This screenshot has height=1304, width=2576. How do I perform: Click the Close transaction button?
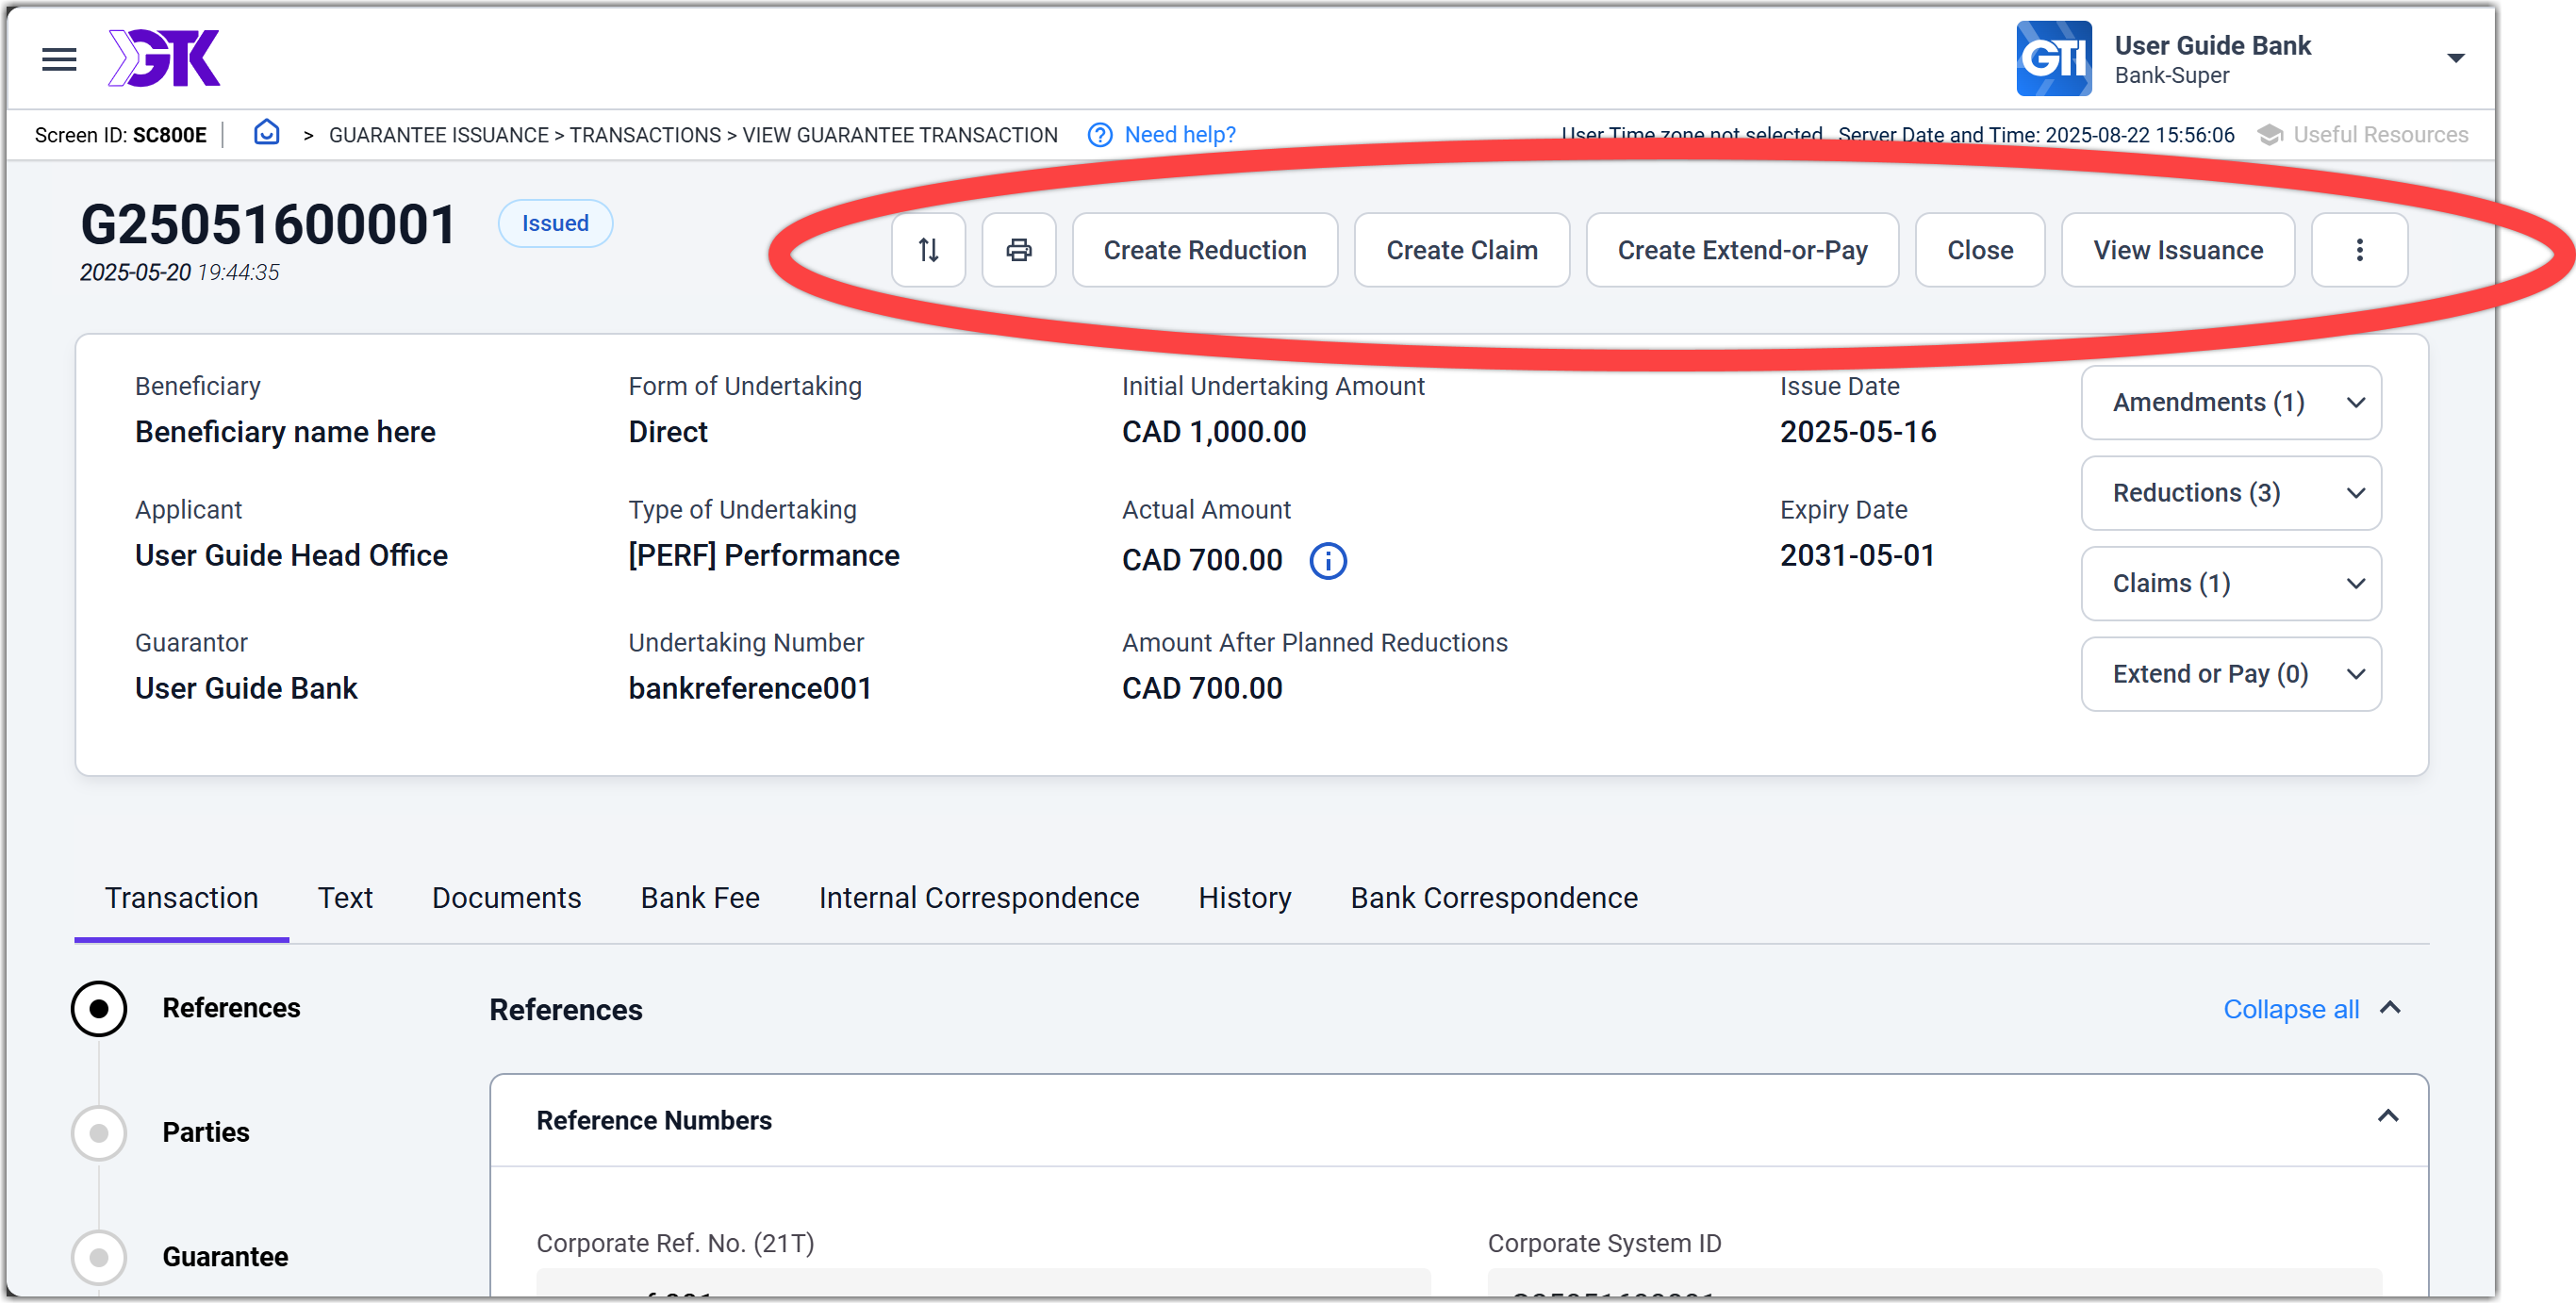point(1980,250)
